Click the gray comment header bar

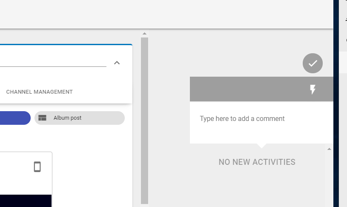point(261,89)
